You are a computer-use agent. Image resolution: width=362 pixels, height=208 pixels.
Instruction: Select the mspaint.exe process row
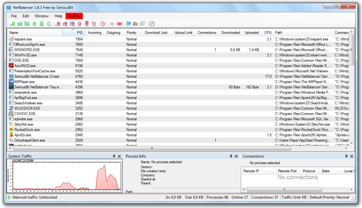tap(178, 39)
